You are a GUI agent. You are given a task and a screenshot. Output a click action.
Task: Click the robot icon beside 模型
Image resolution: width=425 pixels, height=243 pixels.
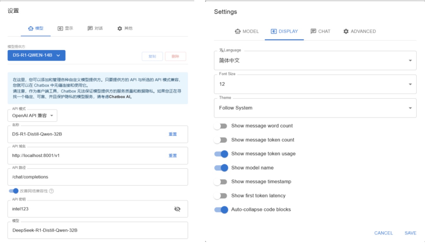pos(31,29)
